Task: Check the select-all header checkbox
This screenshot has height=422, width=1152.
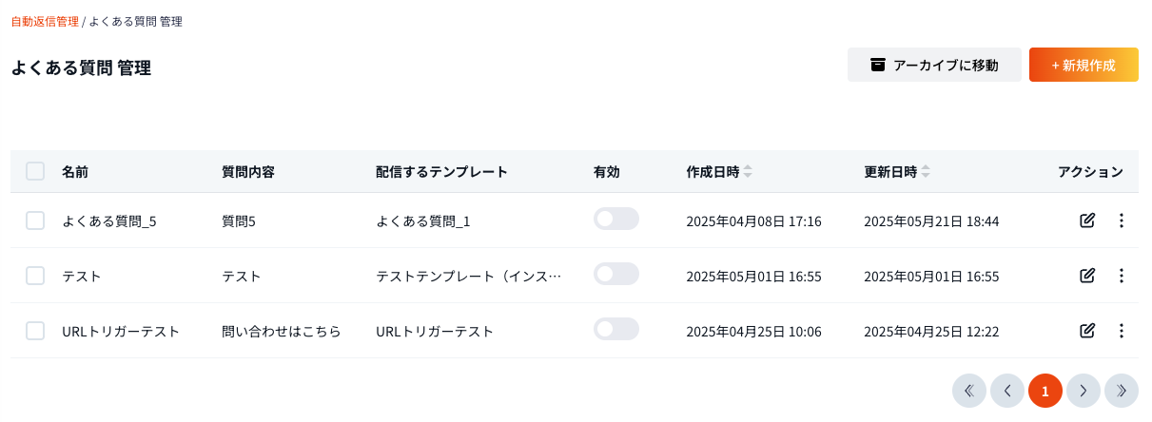Action: pyautogui.click(x=35, y=172)
